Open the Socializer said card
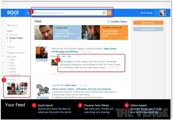The width and height of the screenshot is (173, 120). (58, 32)
